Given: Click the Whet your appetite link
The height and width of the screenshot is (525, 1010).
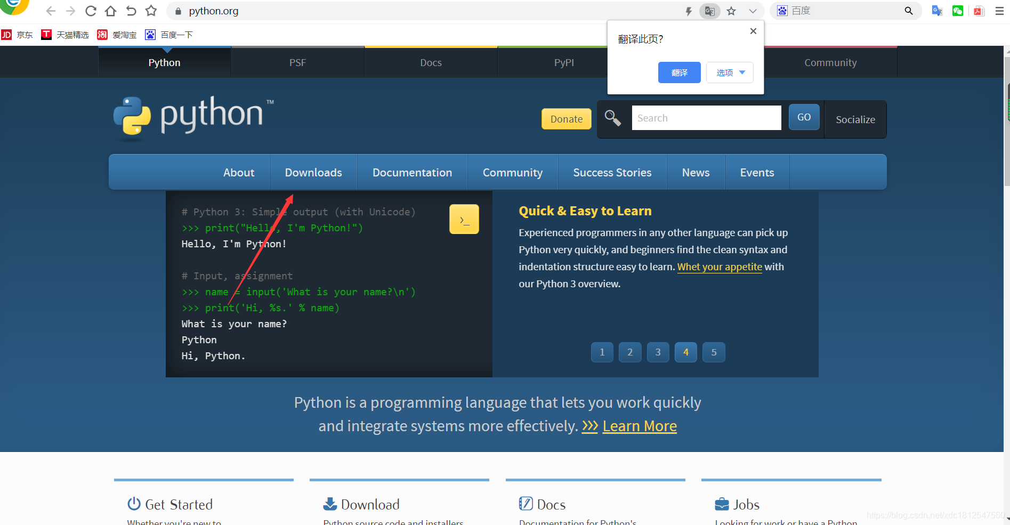Looking at the screenshot, I should tap(720, 266).
